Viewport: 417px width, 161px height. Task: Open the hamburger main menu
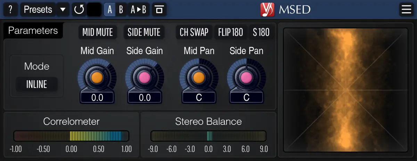tap(406, 9)
